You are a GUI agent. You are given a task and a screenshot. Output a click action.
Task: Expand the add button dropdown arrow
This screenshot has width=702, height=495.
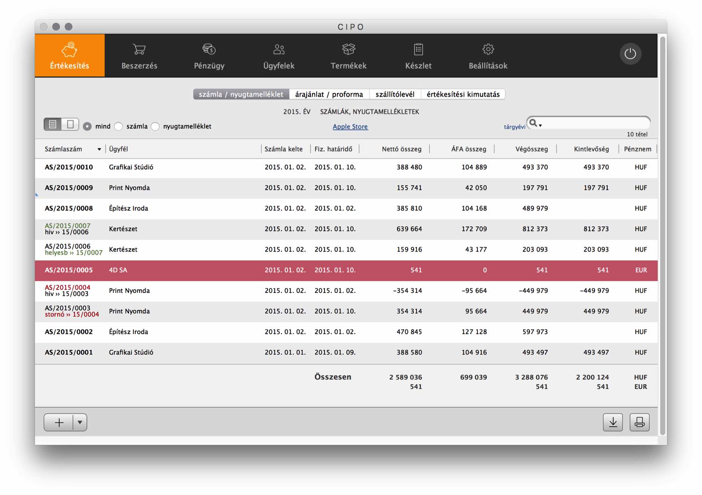click(x=80, y=422)
